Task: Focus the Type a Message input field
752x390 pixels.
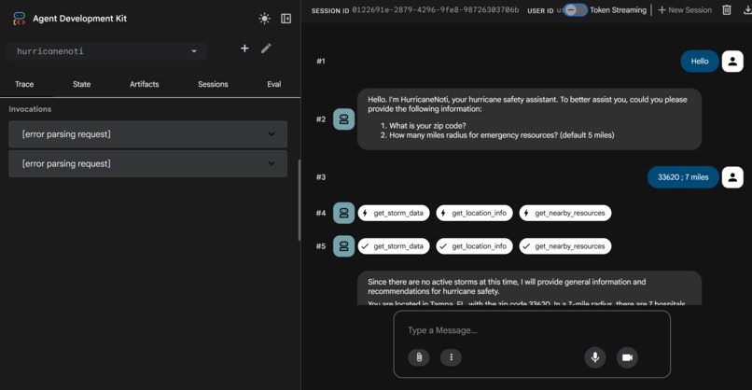Action: coord(532,330)
